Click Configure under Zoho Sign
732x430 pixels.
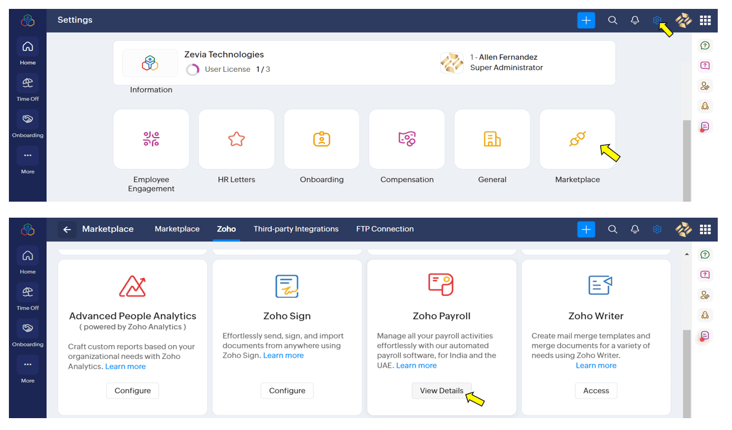[287, 391]
